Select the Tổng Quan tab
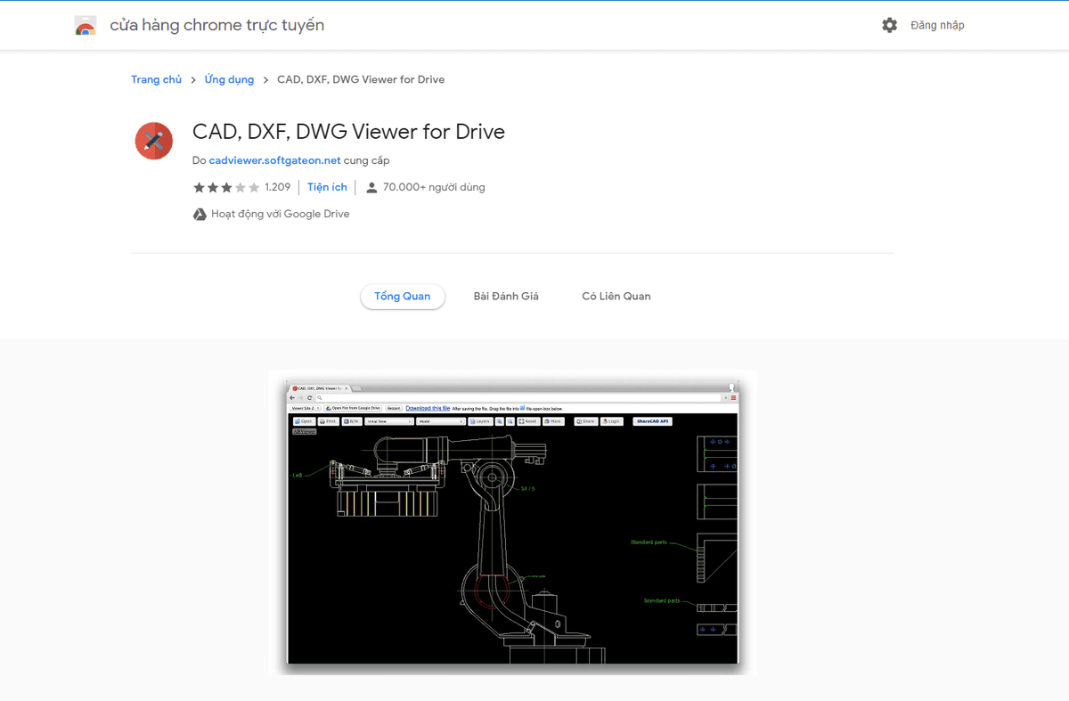 coord(403,297)
